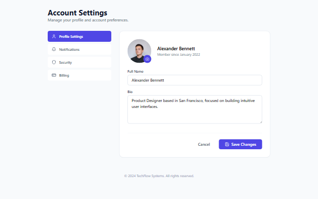Click the Bio field label

pos(130,92)
